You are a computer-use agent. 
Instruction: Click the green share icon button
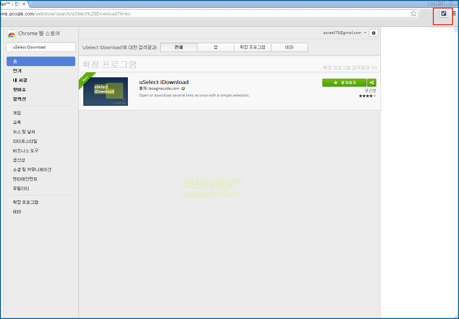[372, 83]
